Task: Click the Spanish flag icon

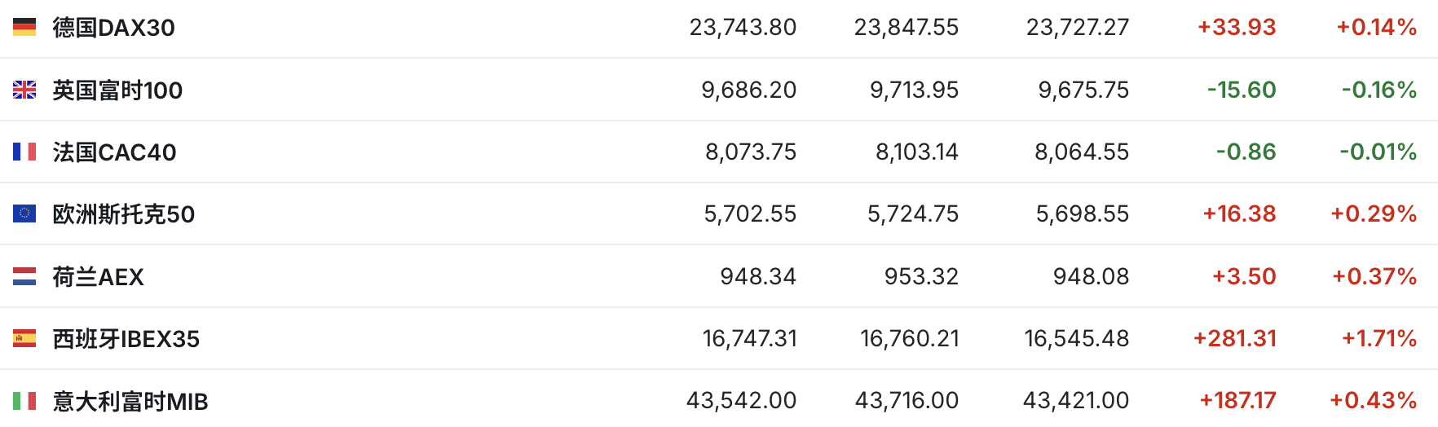Action: pyautogui.click(x=24, y=338)
